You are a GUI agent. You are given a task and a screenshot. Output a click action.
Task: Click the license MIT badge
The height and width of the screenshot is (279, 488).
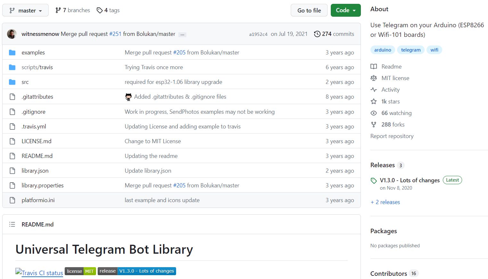coord(80,271)
